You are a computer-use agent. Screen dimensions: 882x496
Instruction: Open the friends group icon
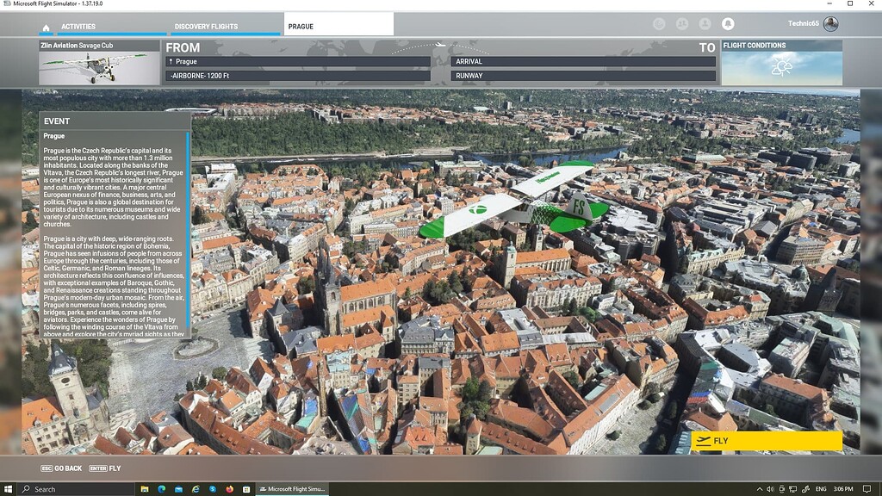[682, 23]
